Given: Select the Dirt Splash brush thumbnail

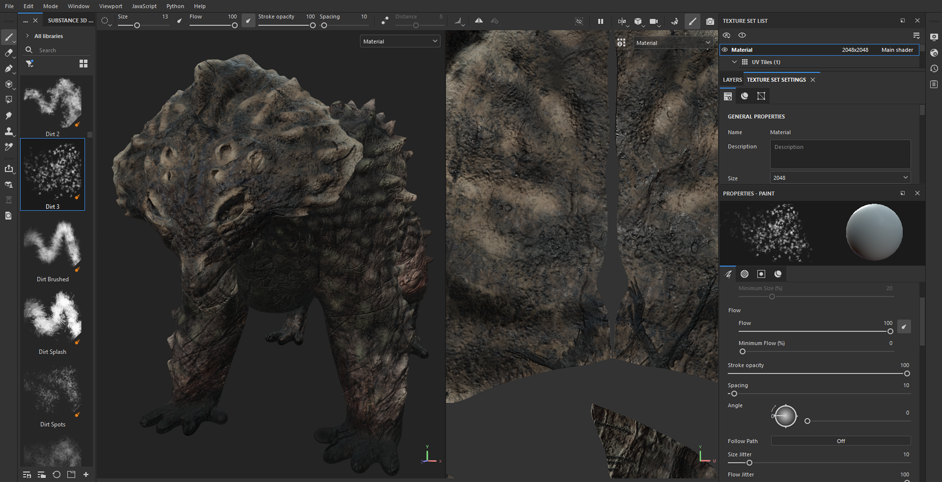Looking at the screenshot, I should click(x=52, y=318).
